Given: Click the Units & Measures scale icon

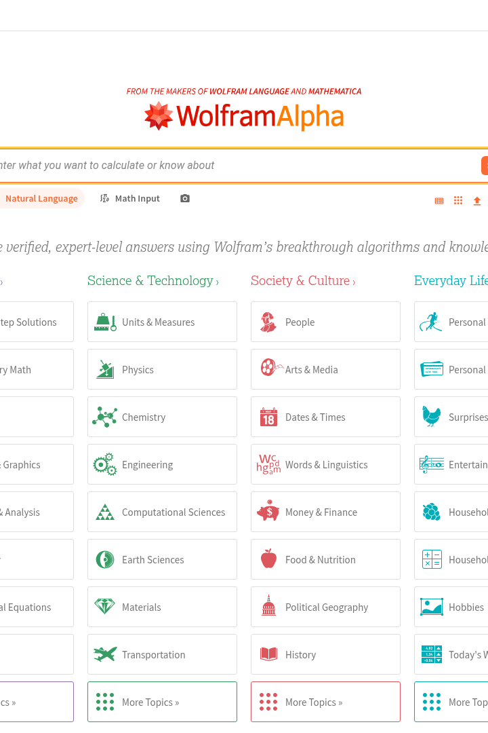Looking at the screenshot, I should click(105, 322).
